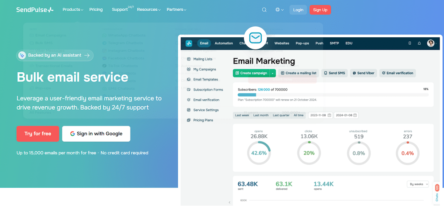The width and height of the screenshot is (444, 223).
Task: Expand the Partners menu
Action: click(x=176, y=10)
